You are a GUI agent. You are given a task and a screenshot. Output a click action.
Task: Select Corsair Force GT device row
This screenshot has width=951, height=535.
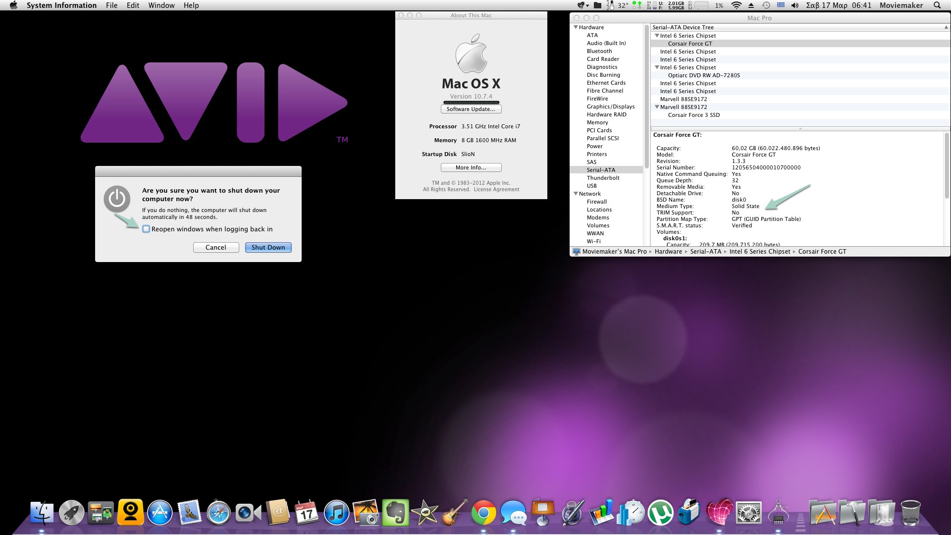coord(800,44)
